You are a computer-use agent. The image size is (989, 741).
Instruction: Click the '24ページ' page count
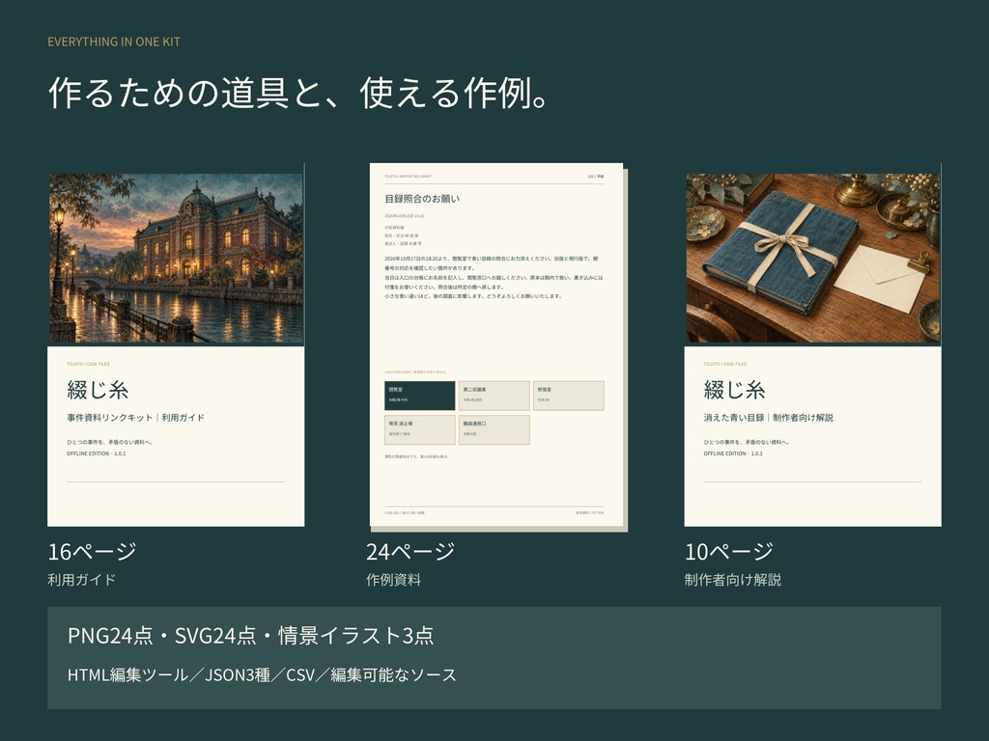pyautogui.click(x=410, y=551)
